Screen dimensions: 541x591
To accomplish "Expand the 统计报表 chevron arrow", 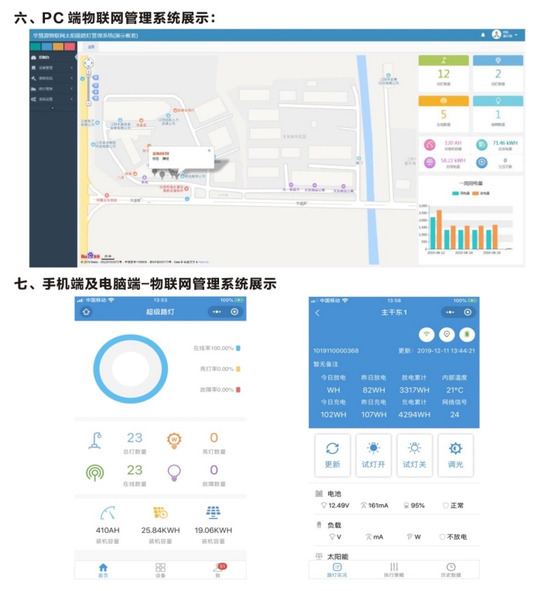I will [x=71, y=89].
